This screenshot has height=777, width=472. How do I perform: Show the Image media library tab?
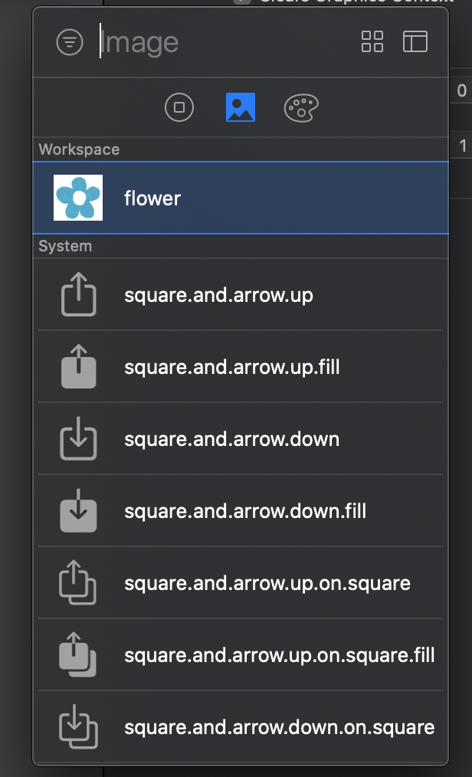(241, 107)
